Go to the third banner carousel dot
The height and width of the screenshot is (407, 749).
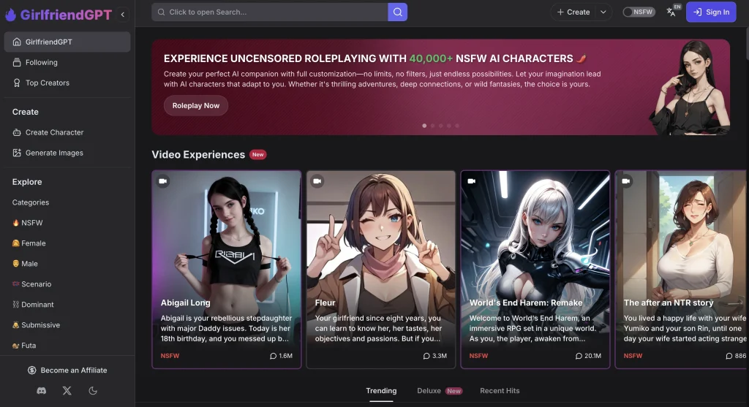tap(440, 126)
